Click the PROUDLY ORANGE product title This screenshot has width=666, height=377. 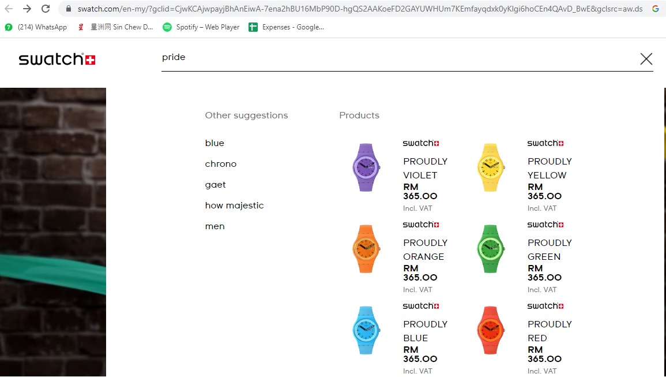point(425,249)
